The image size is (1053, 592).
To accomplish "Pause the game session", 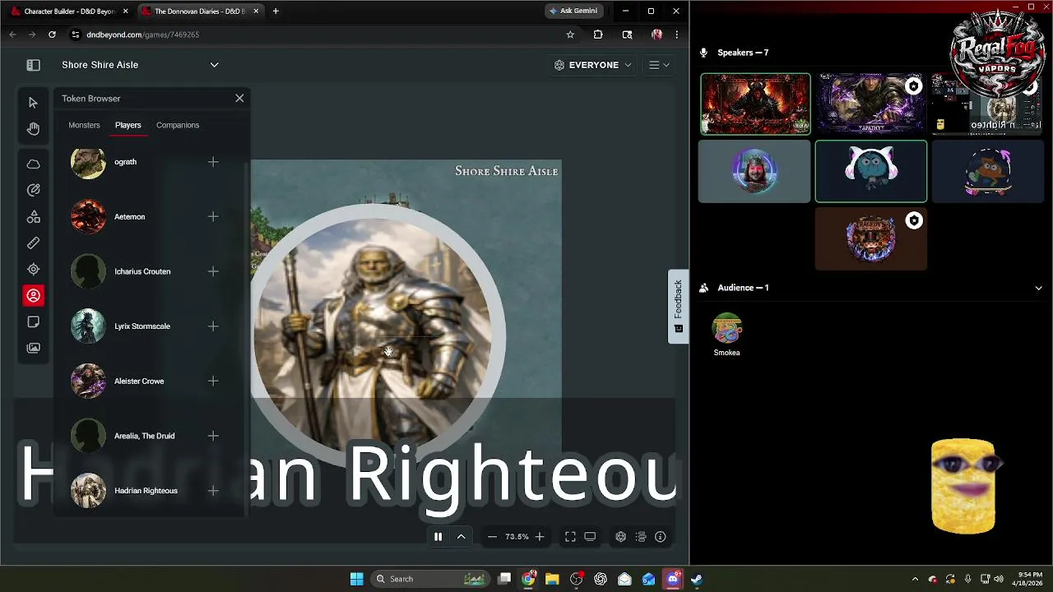I will click(438, 537).
